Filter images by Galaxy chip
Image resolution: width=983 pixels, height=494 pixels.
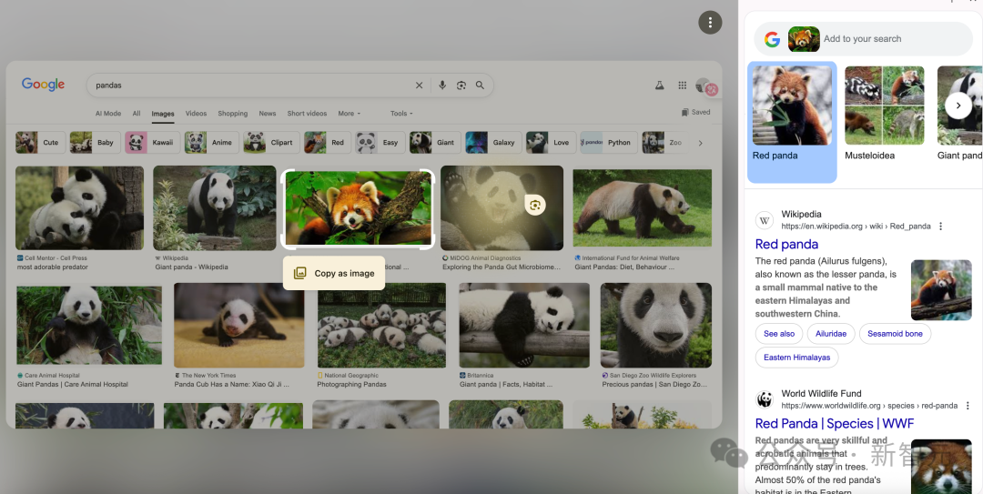click(x=493, y=142)
